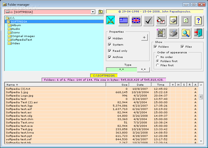This screenshot has width=208, height=148.
Task: Click the gray *.* type button
Action: point(143,70)
